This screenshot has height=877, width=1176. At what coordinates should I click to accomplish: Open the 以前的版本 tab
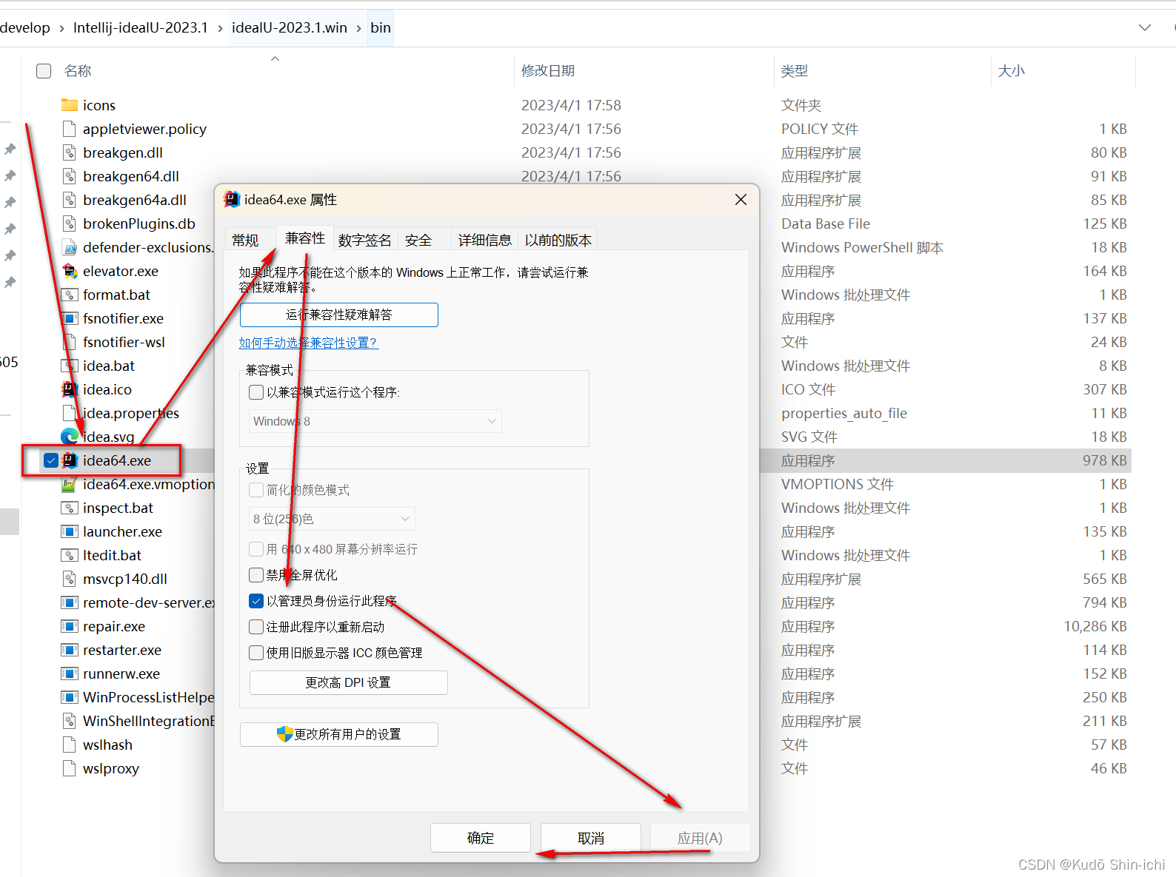(558, 240)
